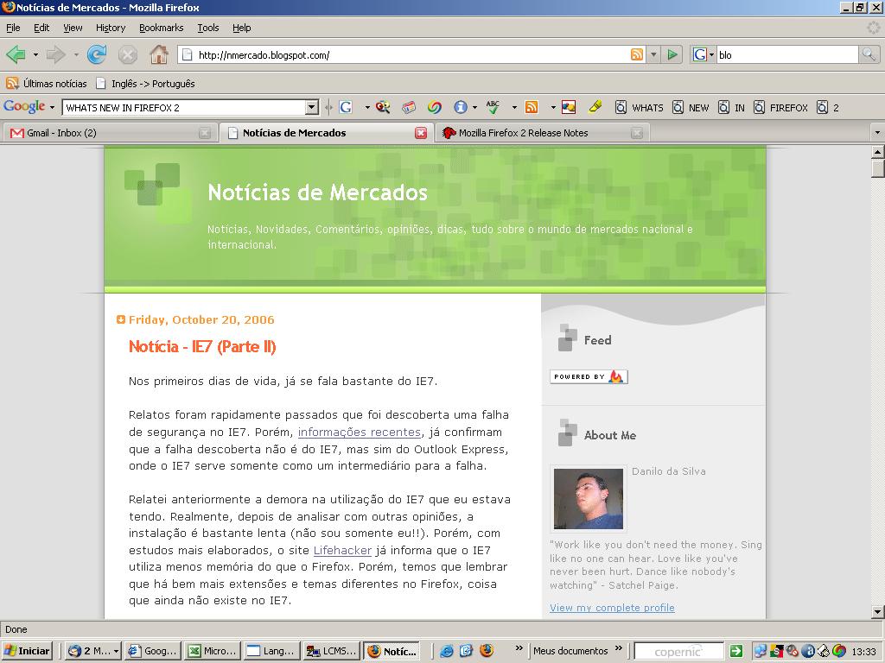Click the colorful swirl toolbar icon
The width and height of the screenshot is (885, 663).
click(435, 107)
